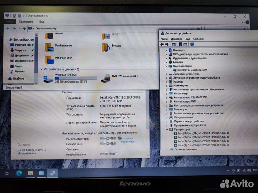Open Task View on taskbar
Screen dimensions: 258x193
pyautogui.click(x=8, y=173)
